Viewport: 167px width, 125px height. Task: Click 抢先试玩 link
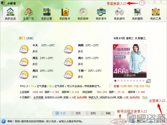click(x=135, y=97)
